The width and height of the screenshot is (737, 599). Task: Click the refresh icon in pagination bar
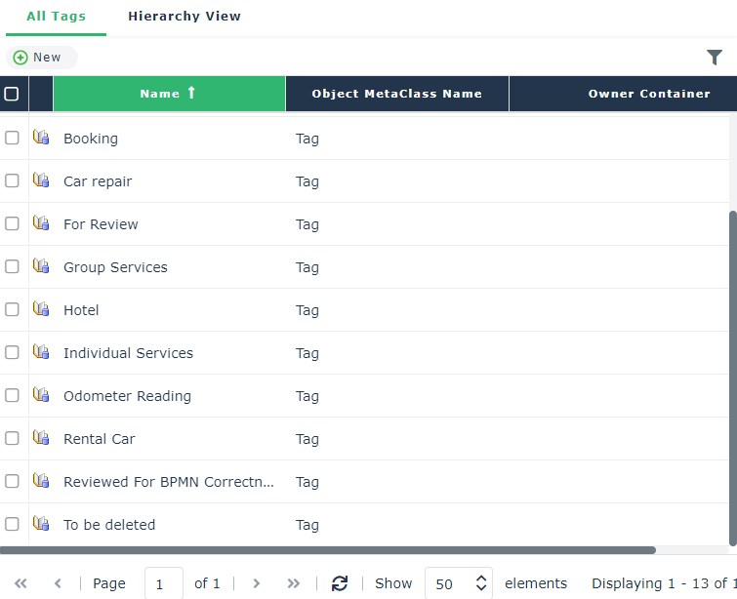(x=340, y=583)
